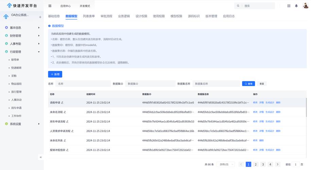Collapse the sidebar with the double-chevron icon
311x170 pixels.
[41, 157]
